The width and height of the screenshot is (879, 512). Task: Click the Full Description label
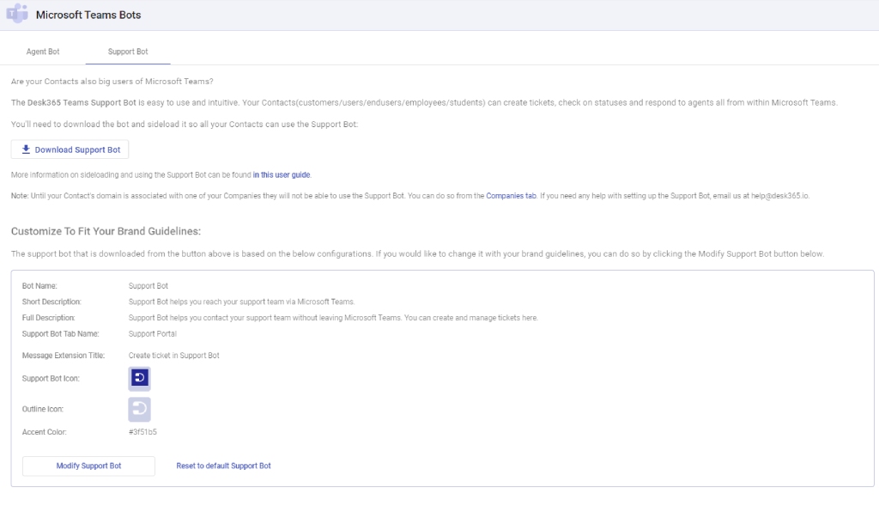(48, 318)
